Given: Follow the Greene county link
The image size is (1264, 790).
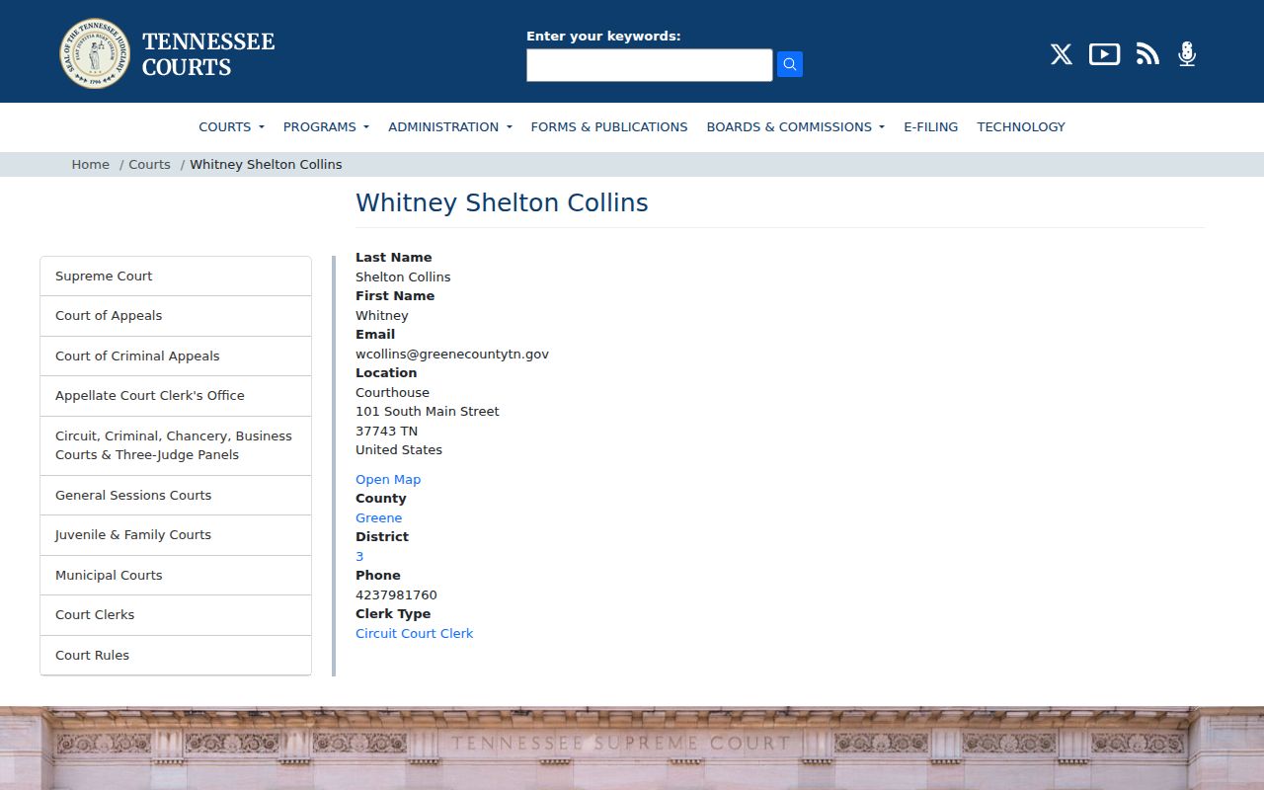Looking at the screenshot, I should pos(378,517).
